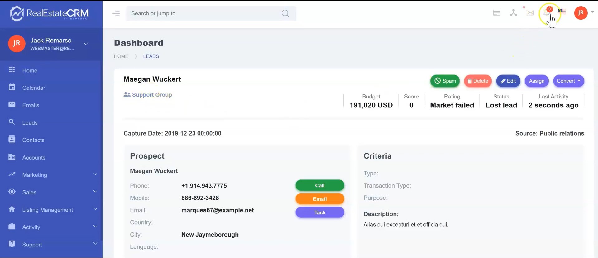
Task: Click the green Call button
Action: (x=320, y=185)
